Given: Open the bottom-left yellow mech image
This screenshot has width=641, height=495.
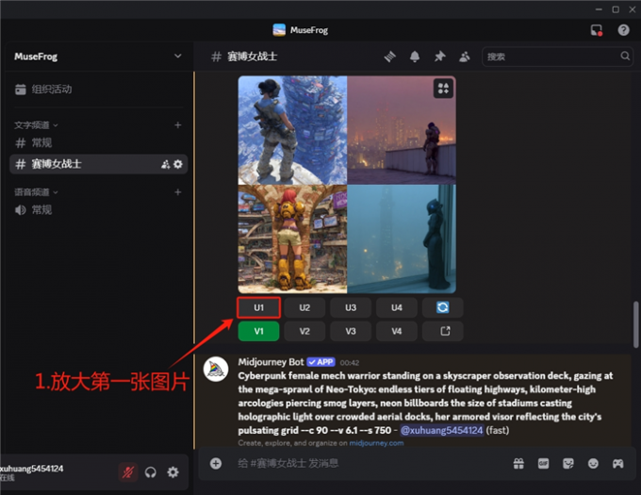Looking at the screenshot, I should tap(292, 239).
